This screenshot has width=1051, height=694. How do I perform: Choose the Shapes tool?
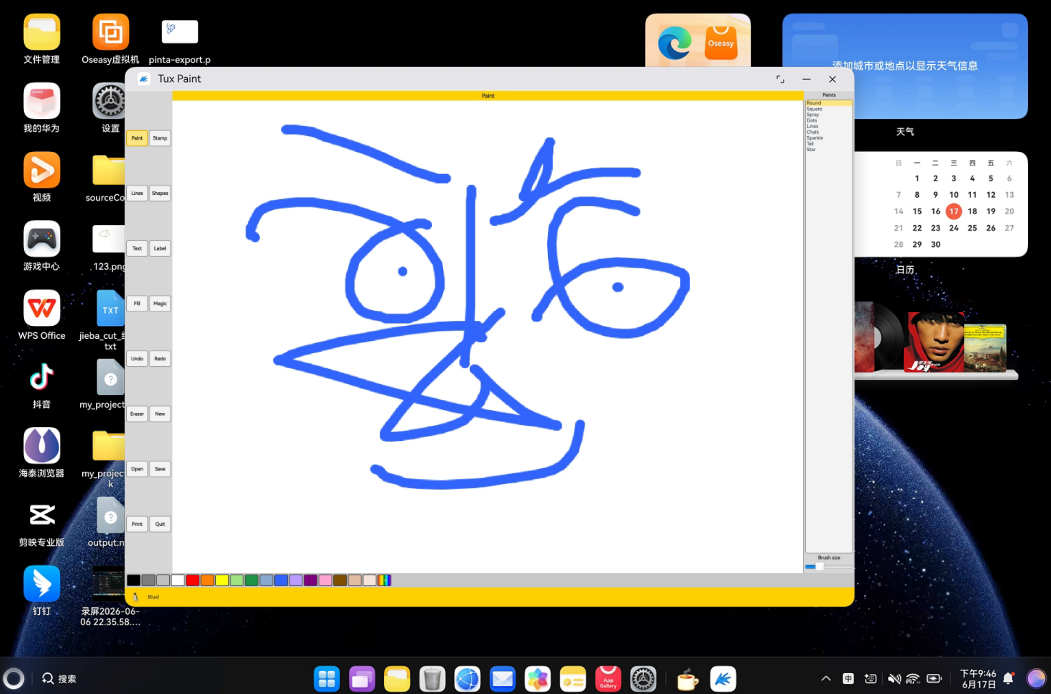[x=160, y=193]
